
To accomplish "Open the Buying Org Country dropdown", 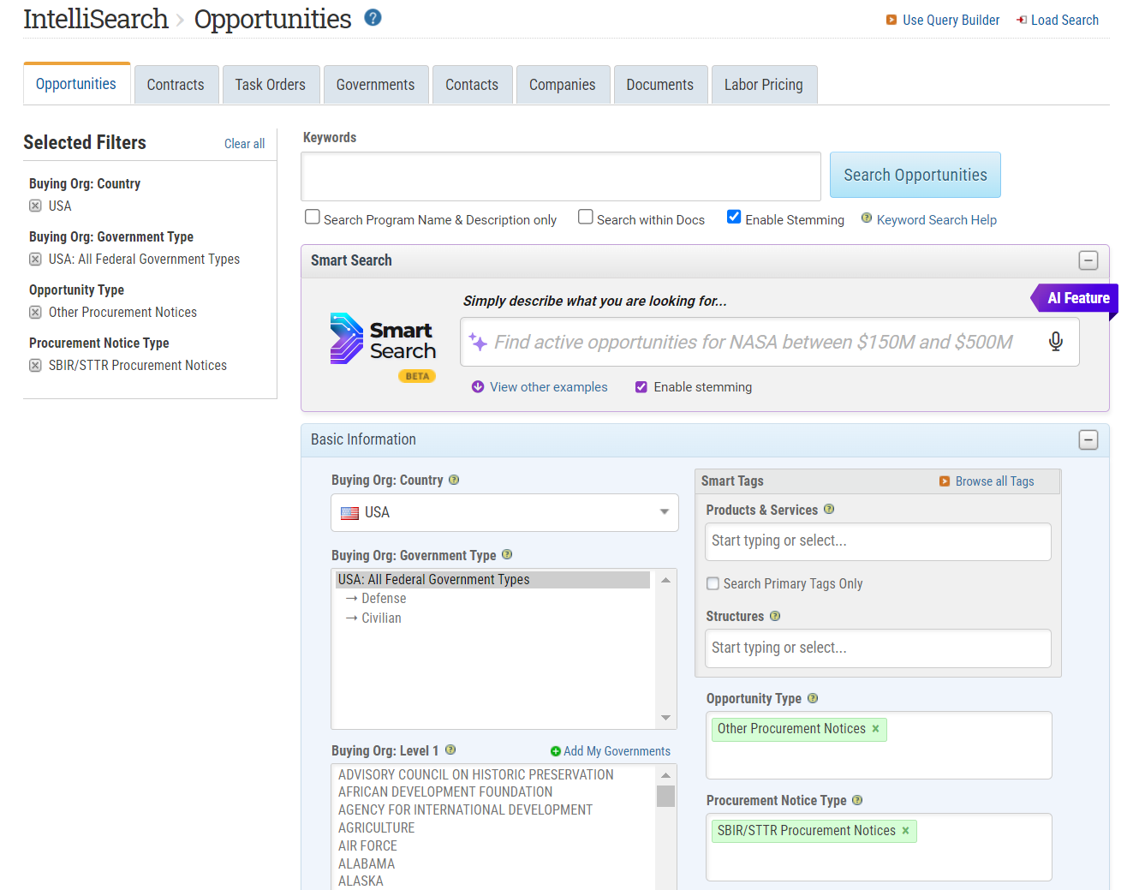I will point(504,512).
